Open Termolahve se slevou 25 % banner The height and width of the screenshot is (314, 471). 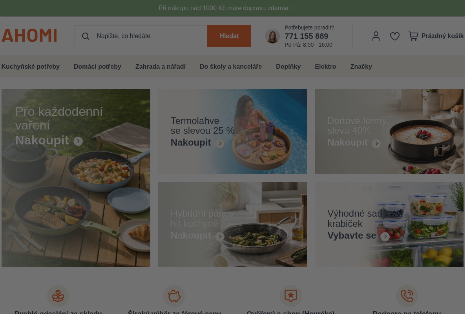tap(232, 131)
